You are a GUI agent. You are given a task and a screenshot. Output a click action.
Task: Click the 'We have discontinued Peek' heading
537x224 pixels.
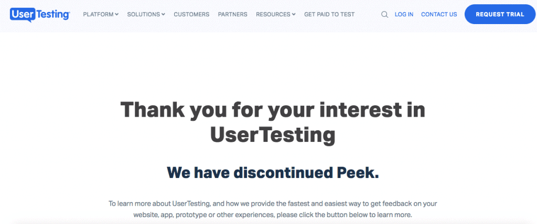coord(273,173)
